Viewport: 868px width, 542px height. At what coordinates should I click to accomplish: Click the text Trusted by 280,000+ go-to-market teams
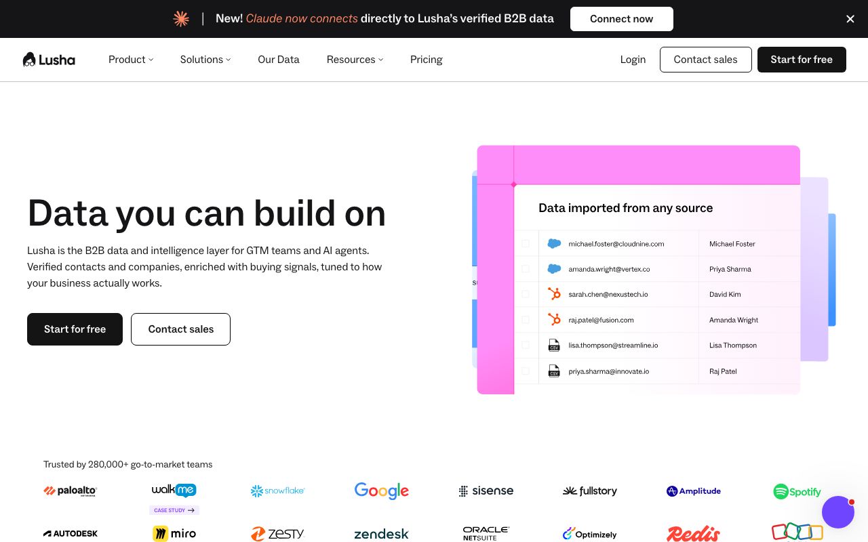click(x=128, y=465)
